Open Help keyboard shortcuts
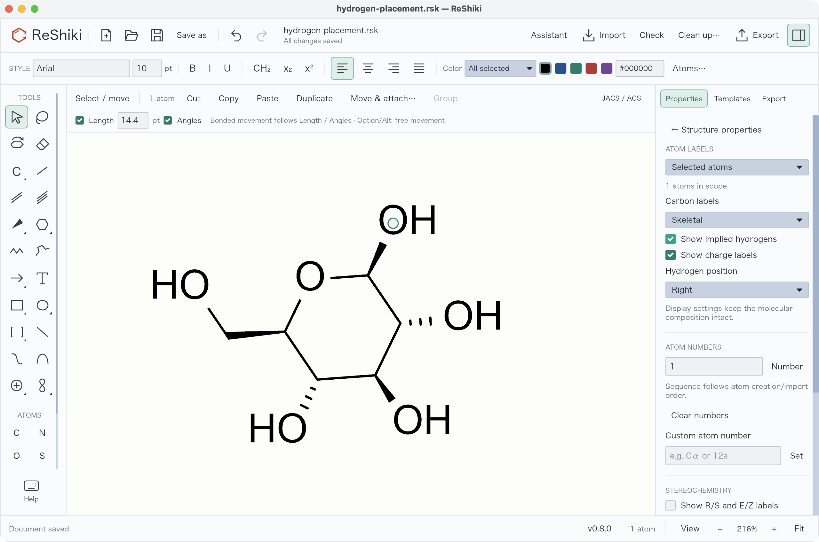This screenshot has width=819, height=542. pyautogui.click(x=31, y=491)
